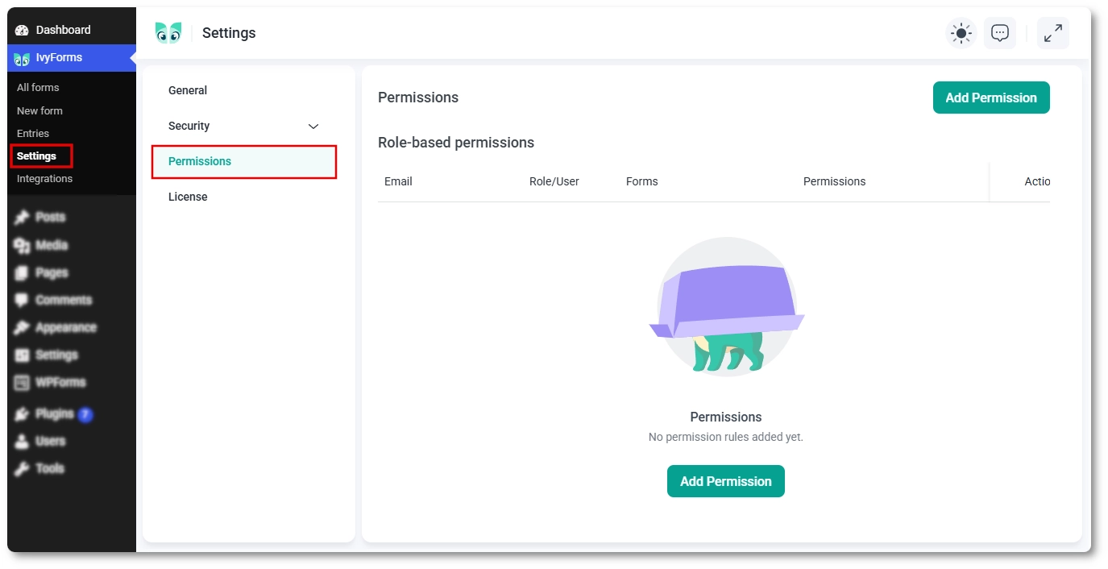
Task: Expand to fullscreen with the arrows icon
Action: pos(1052,33)
